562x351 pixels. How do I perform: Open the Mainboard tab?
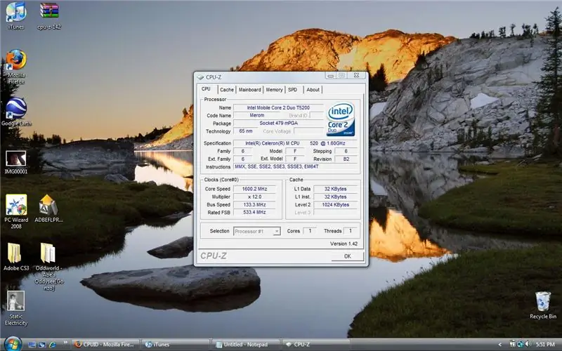pos(249,90)
